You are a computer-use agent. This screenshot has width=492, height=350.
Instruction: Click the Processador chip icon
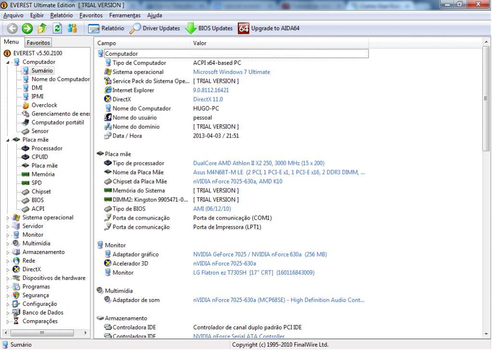click(x=26, y=148)
